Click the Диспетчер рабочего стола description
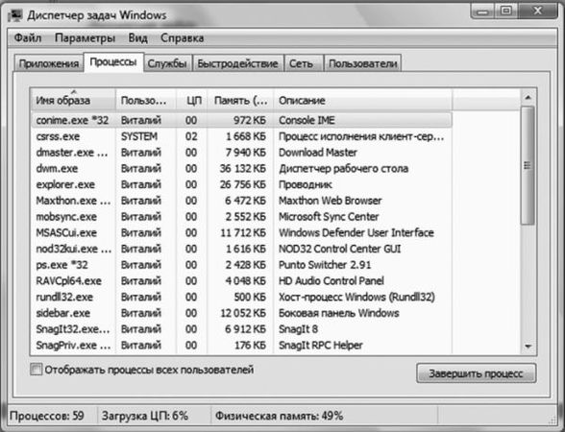The image size is (565, 432). tap(343, 169)
